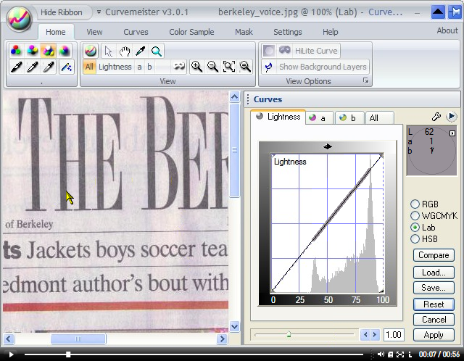Select the RGB radio button
The height and width of the screenshot is (361, 464).
[x=415, y=204]
